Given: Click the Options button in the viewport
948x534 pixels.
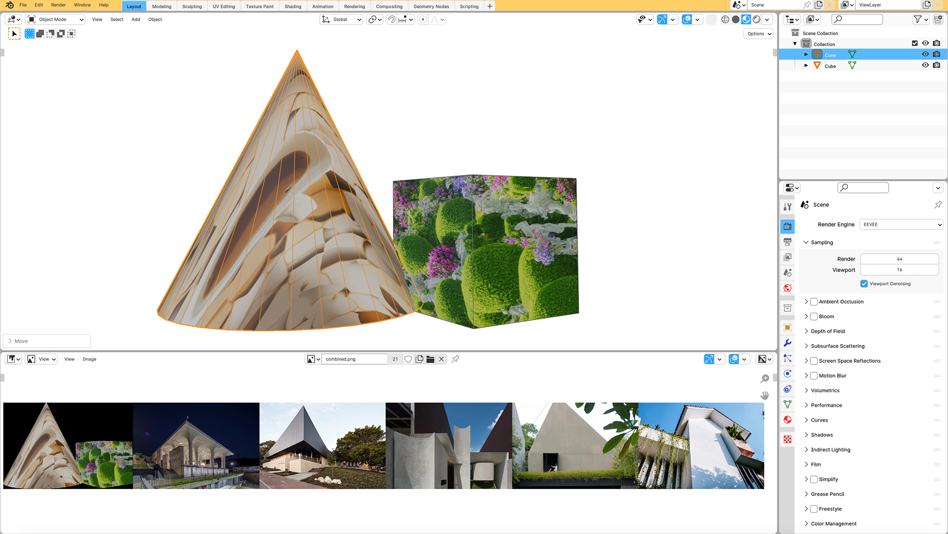Looking at the screenshot, I should click(758, 34).
